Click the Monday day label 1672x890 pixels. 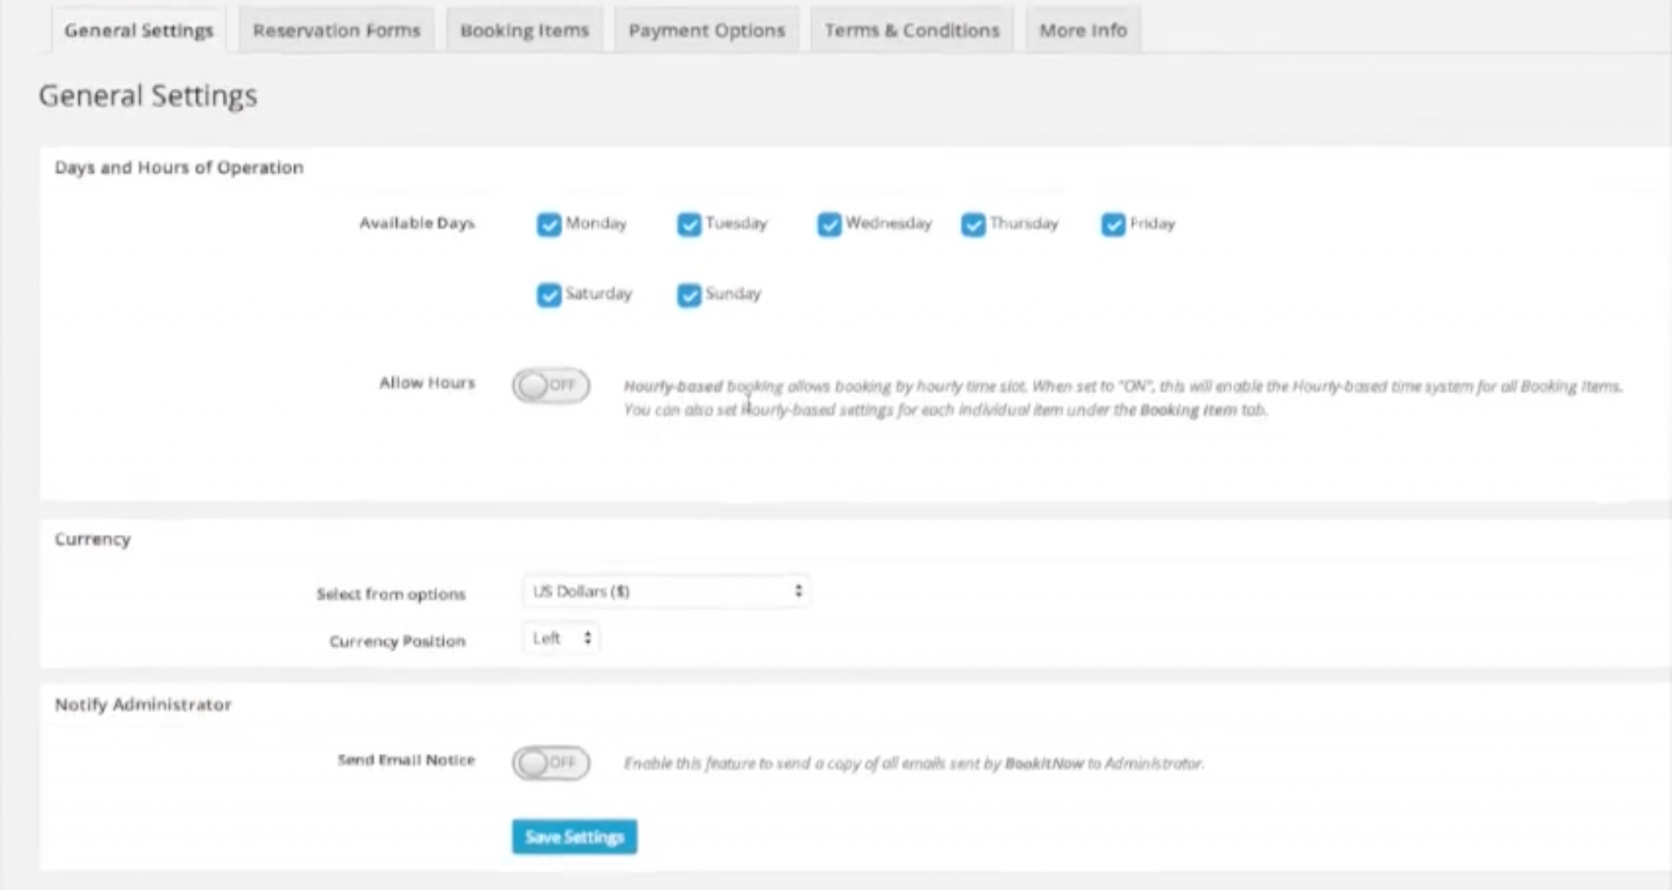pos(596,224)
